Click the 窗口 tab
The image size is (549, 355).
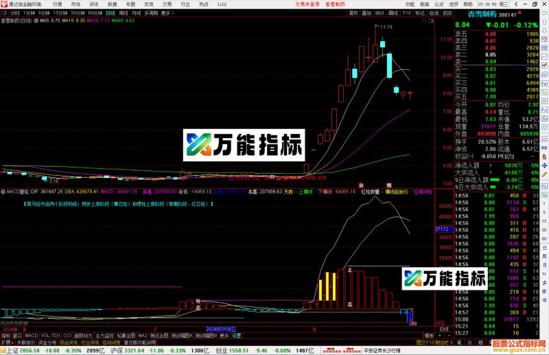pyautogui.click(x=17, y=336)
